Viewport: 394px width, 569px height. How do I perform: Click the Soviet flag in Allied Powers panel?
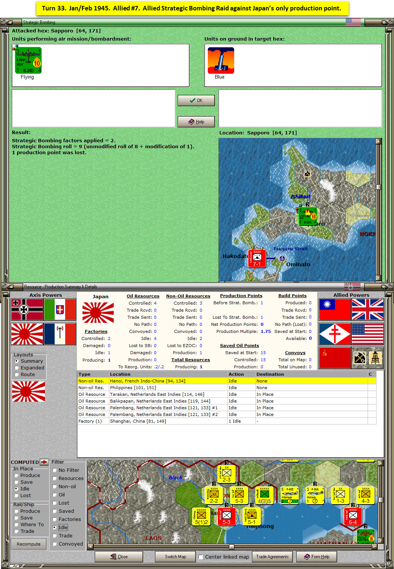334,357
